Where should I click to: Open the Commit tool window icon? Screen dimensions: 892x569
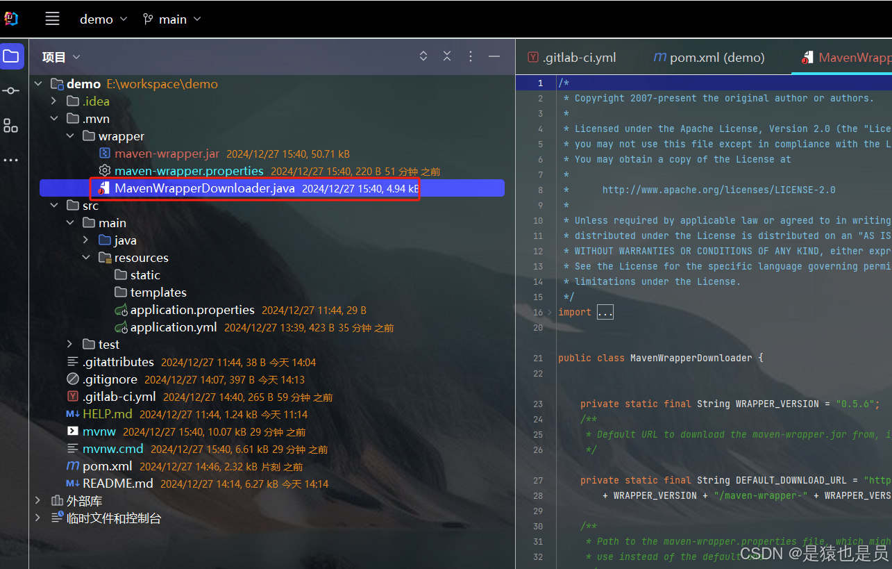(11, 91)
